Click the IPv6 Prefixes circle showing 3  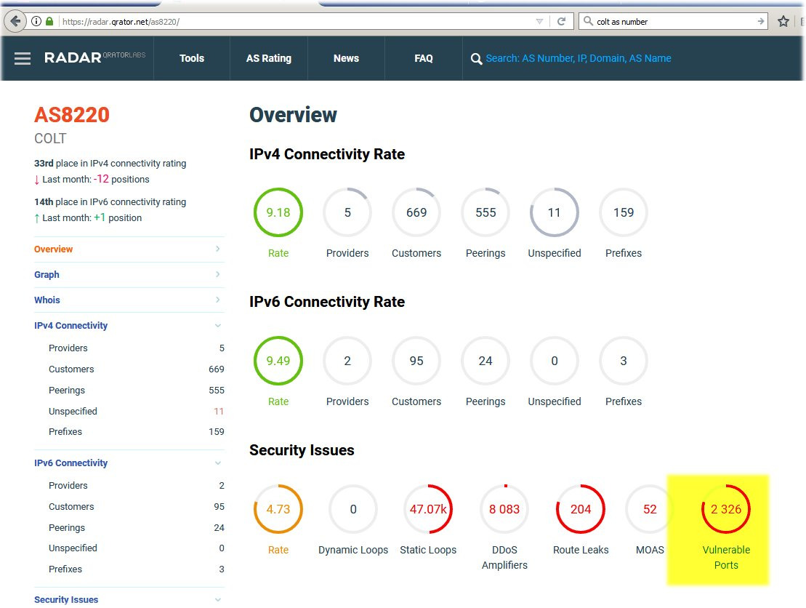point(624,361)
